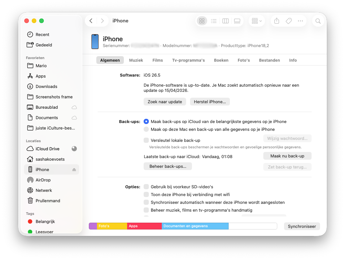Switch to gallery view icon
This screenshot has width=345, height=260.
pyautogui.click(x=237, y=21)
